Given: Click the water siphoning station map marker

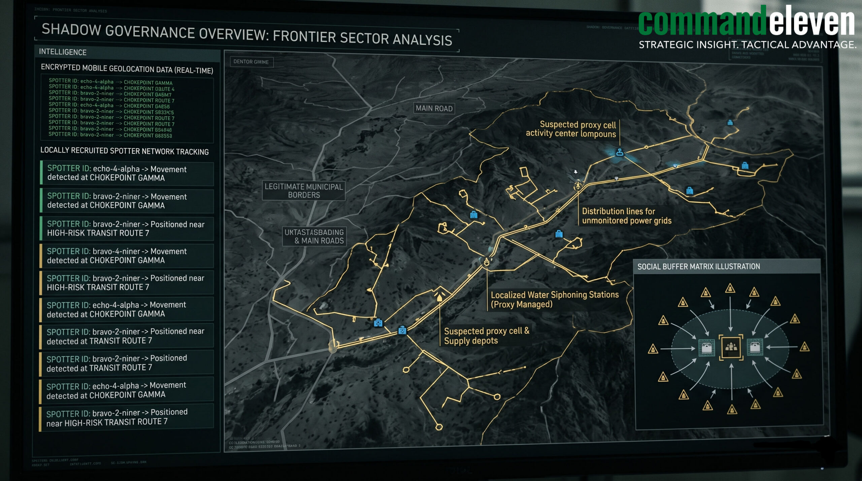Looking at the screenshot, I should [x=487, y=262].
